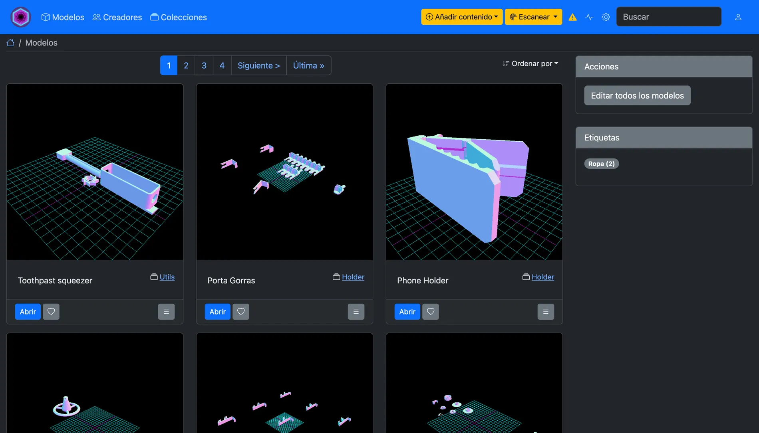Favorite the Toothpast squeezer model
This screenshot has width=759, height=433.
click(x=51, y=312)
